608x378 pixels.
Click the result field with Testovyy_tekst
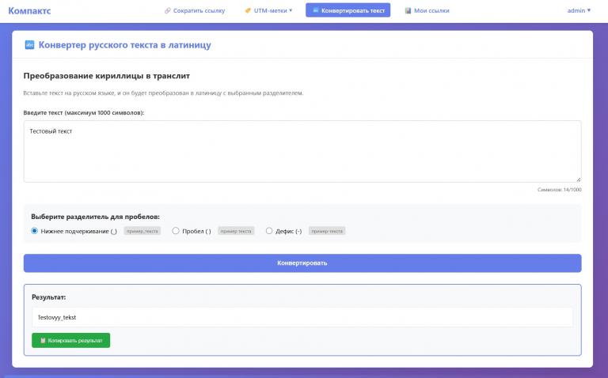(302, 317)
